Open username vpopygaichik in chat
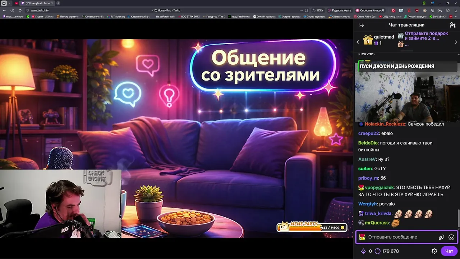 pyautogui.click(x=379, y=187)
